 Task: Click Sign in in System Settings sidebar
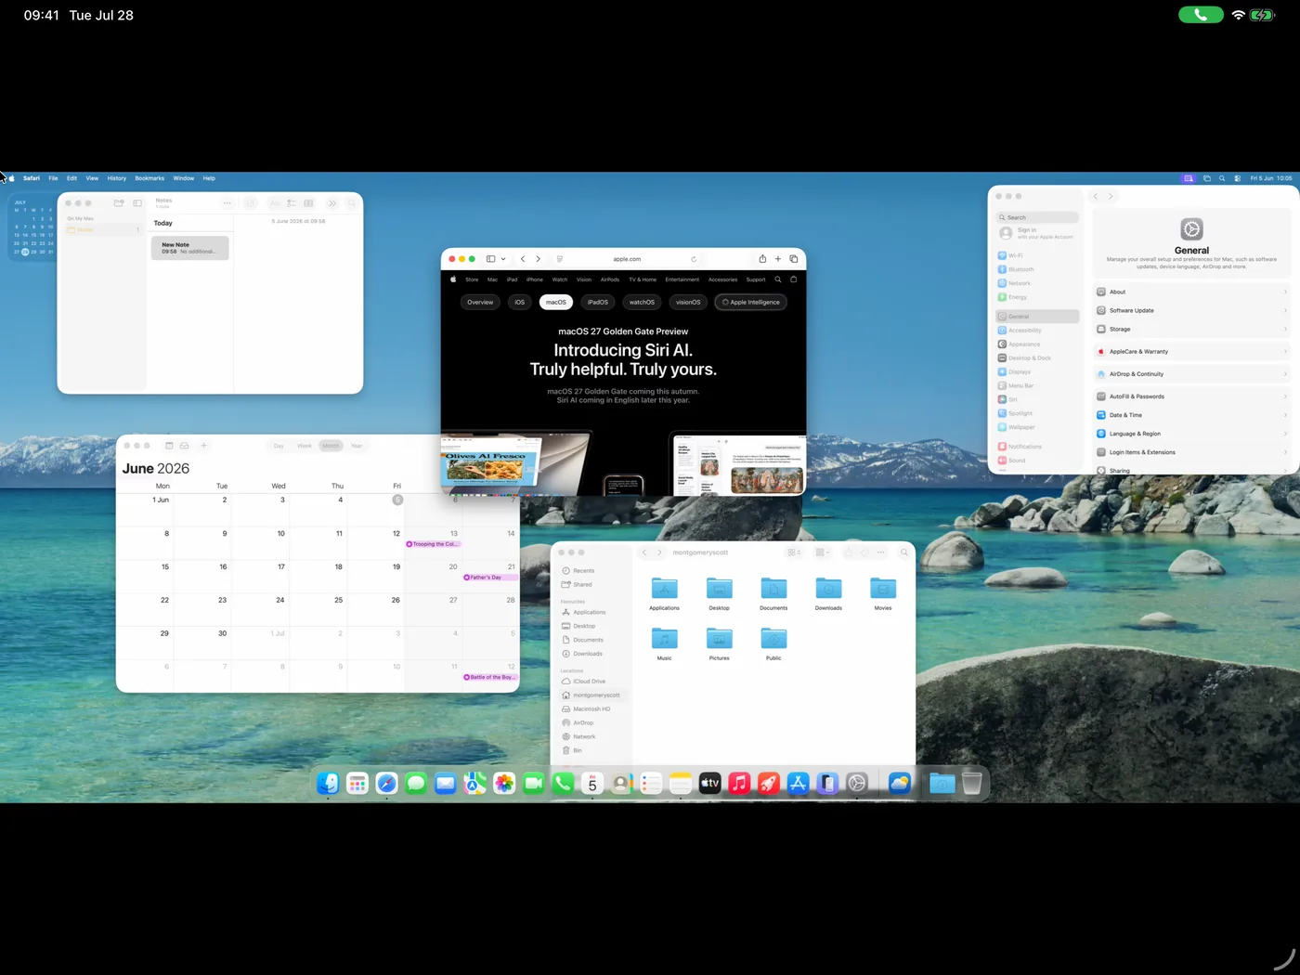[x=1037, y=233]
